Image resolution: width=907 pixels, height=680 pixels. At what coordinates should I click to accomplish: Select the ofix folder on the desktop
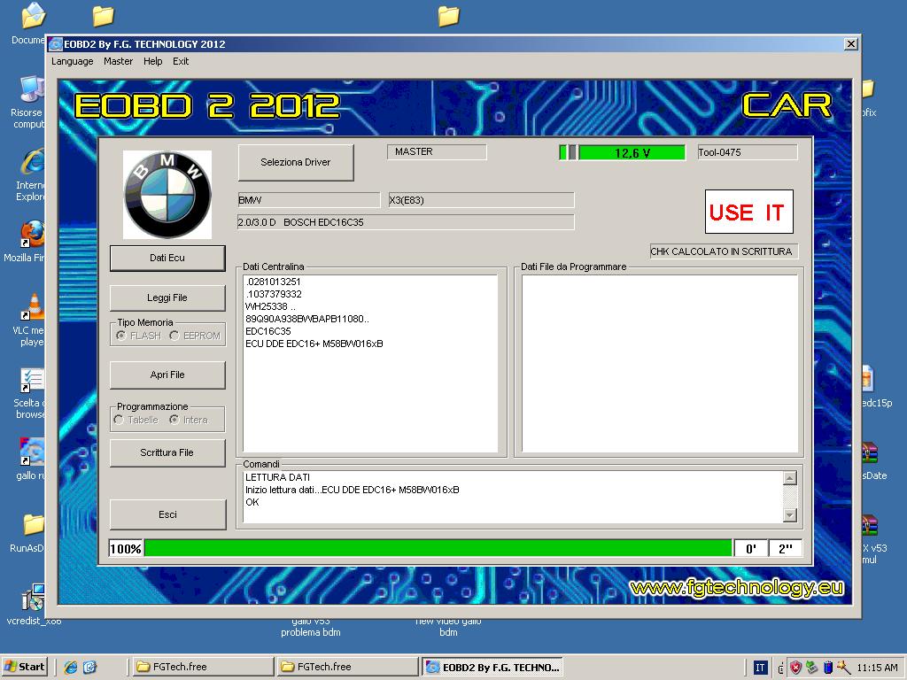click(867, 89)
